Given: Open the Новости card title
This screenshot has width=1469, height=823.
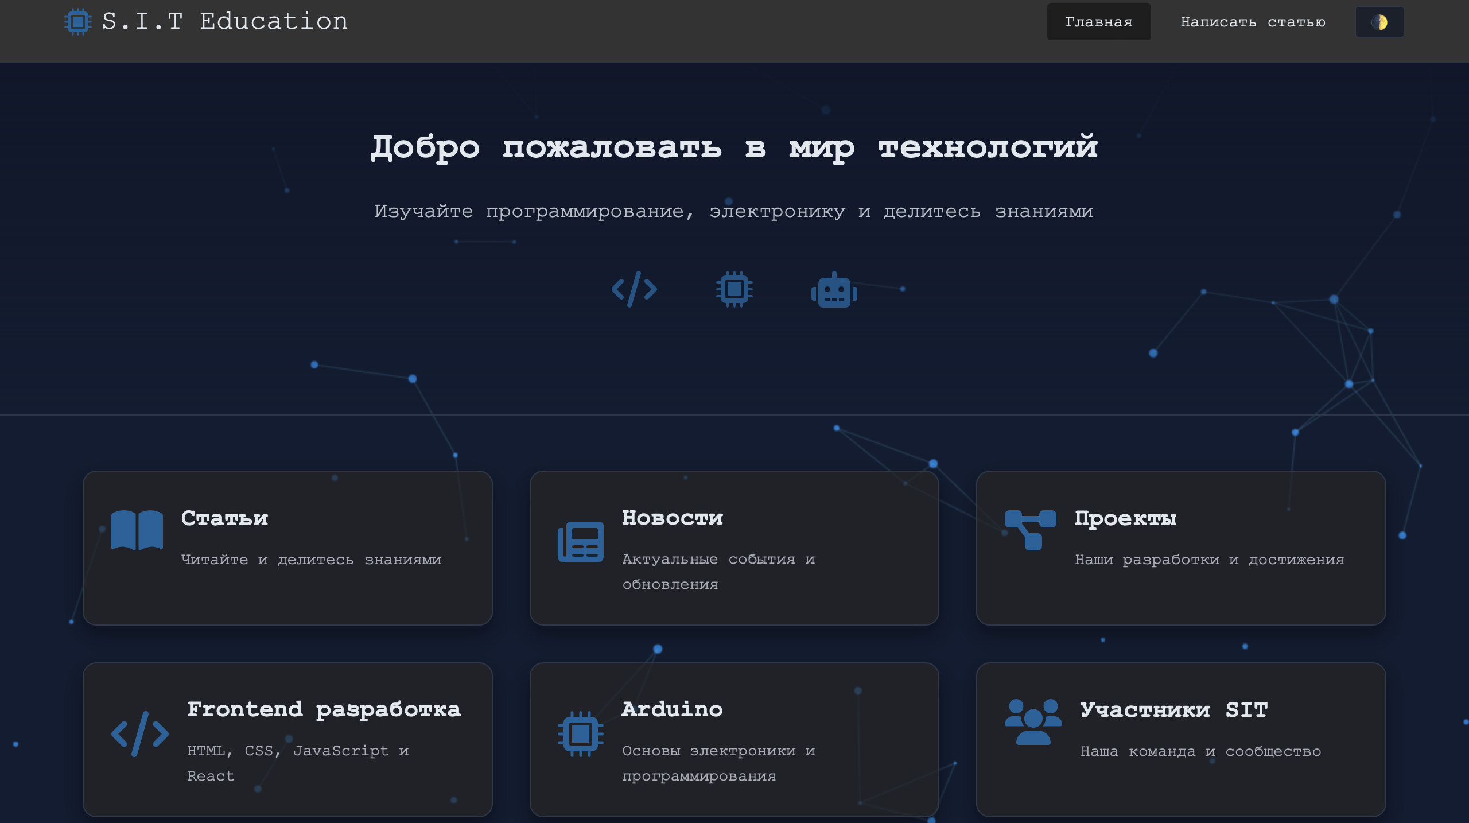Looking at the screenshot, I should tap(673, 518).
